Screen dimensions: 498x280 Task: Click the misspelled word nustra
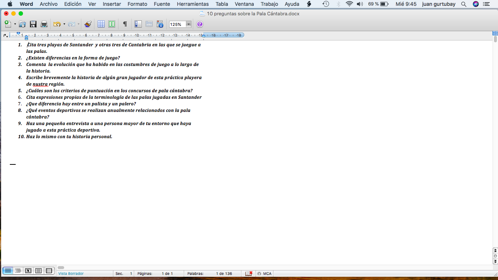[x=40, y=84]
